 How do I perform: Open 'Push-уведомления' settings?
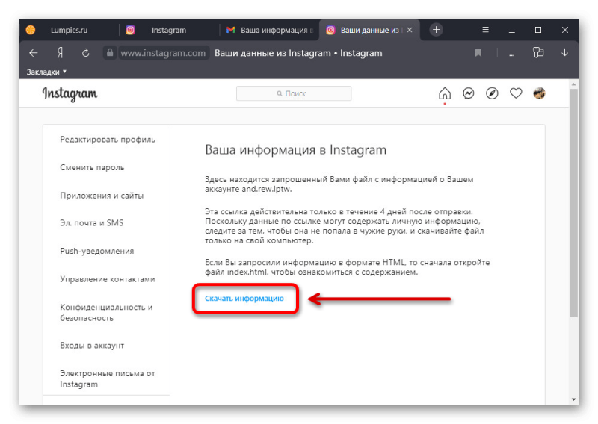(x=97, y=251)
